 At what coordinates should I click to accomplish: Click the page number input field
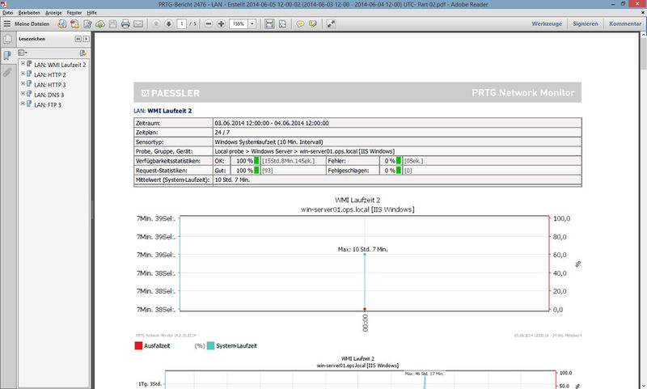pos(183,24)
